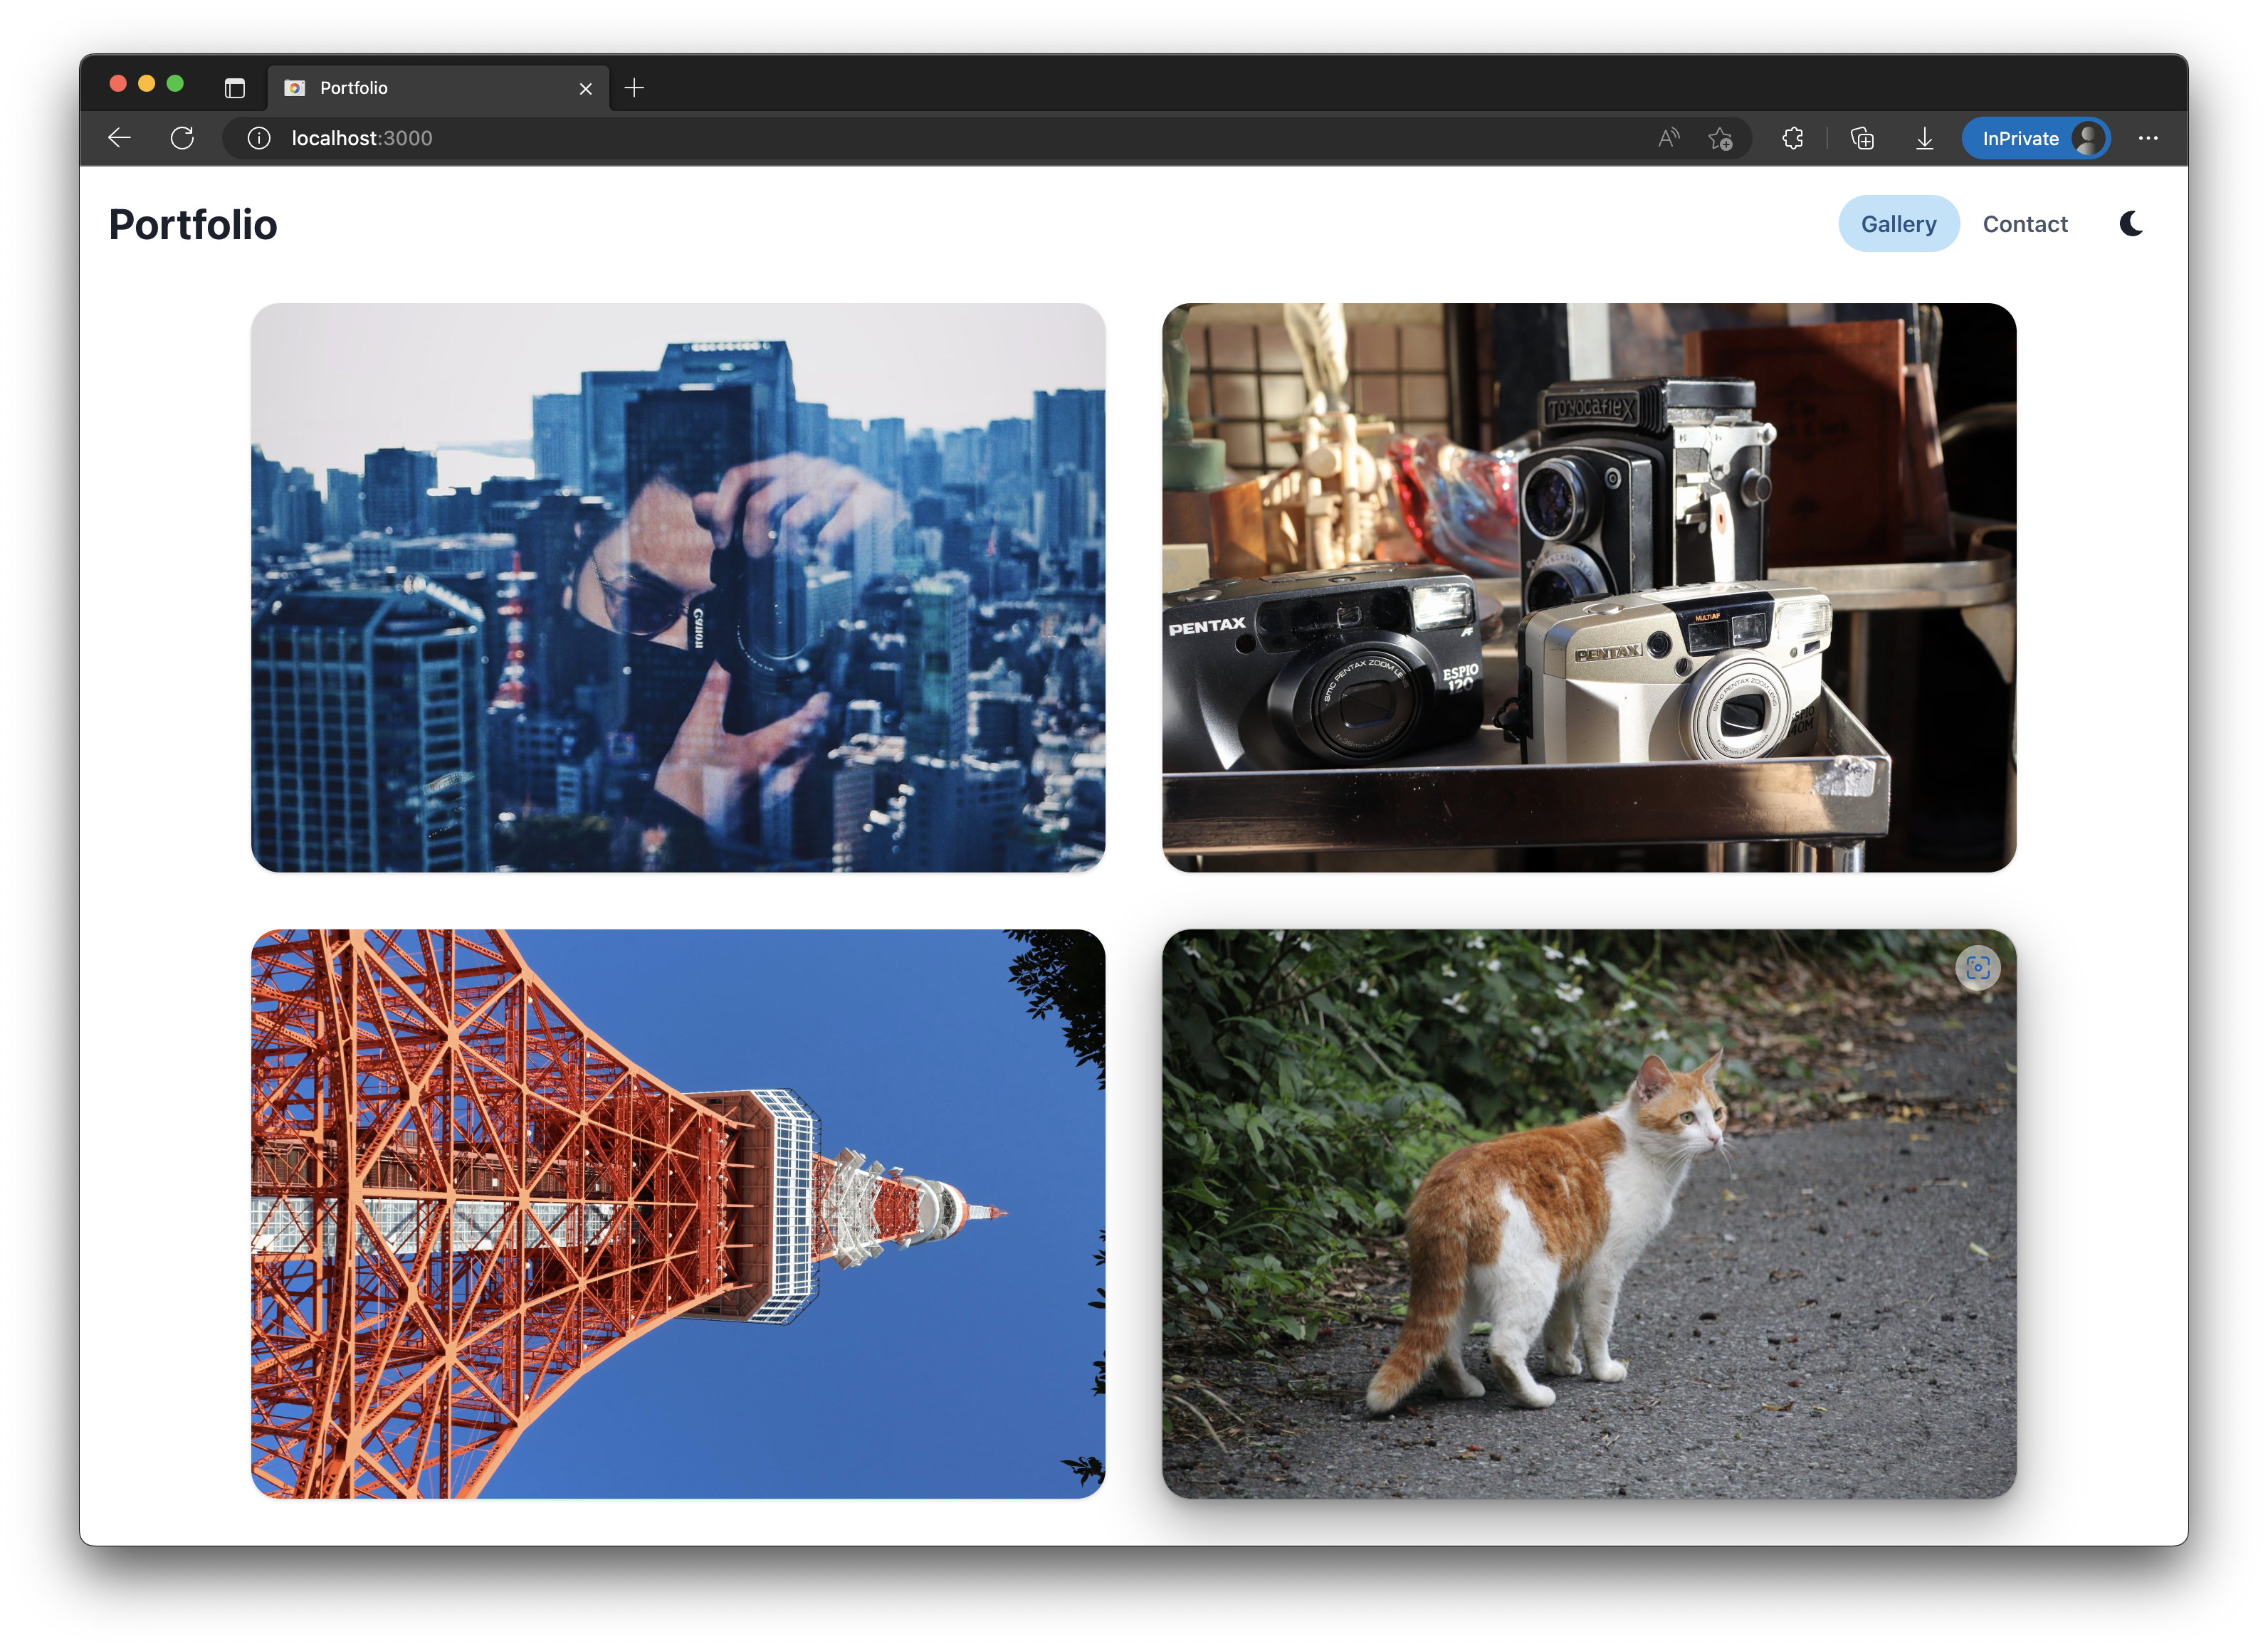Open browser Extensions puzzle icon
The height and width of the screenshot is (1651, 2268).
[x=1793, y=138]
